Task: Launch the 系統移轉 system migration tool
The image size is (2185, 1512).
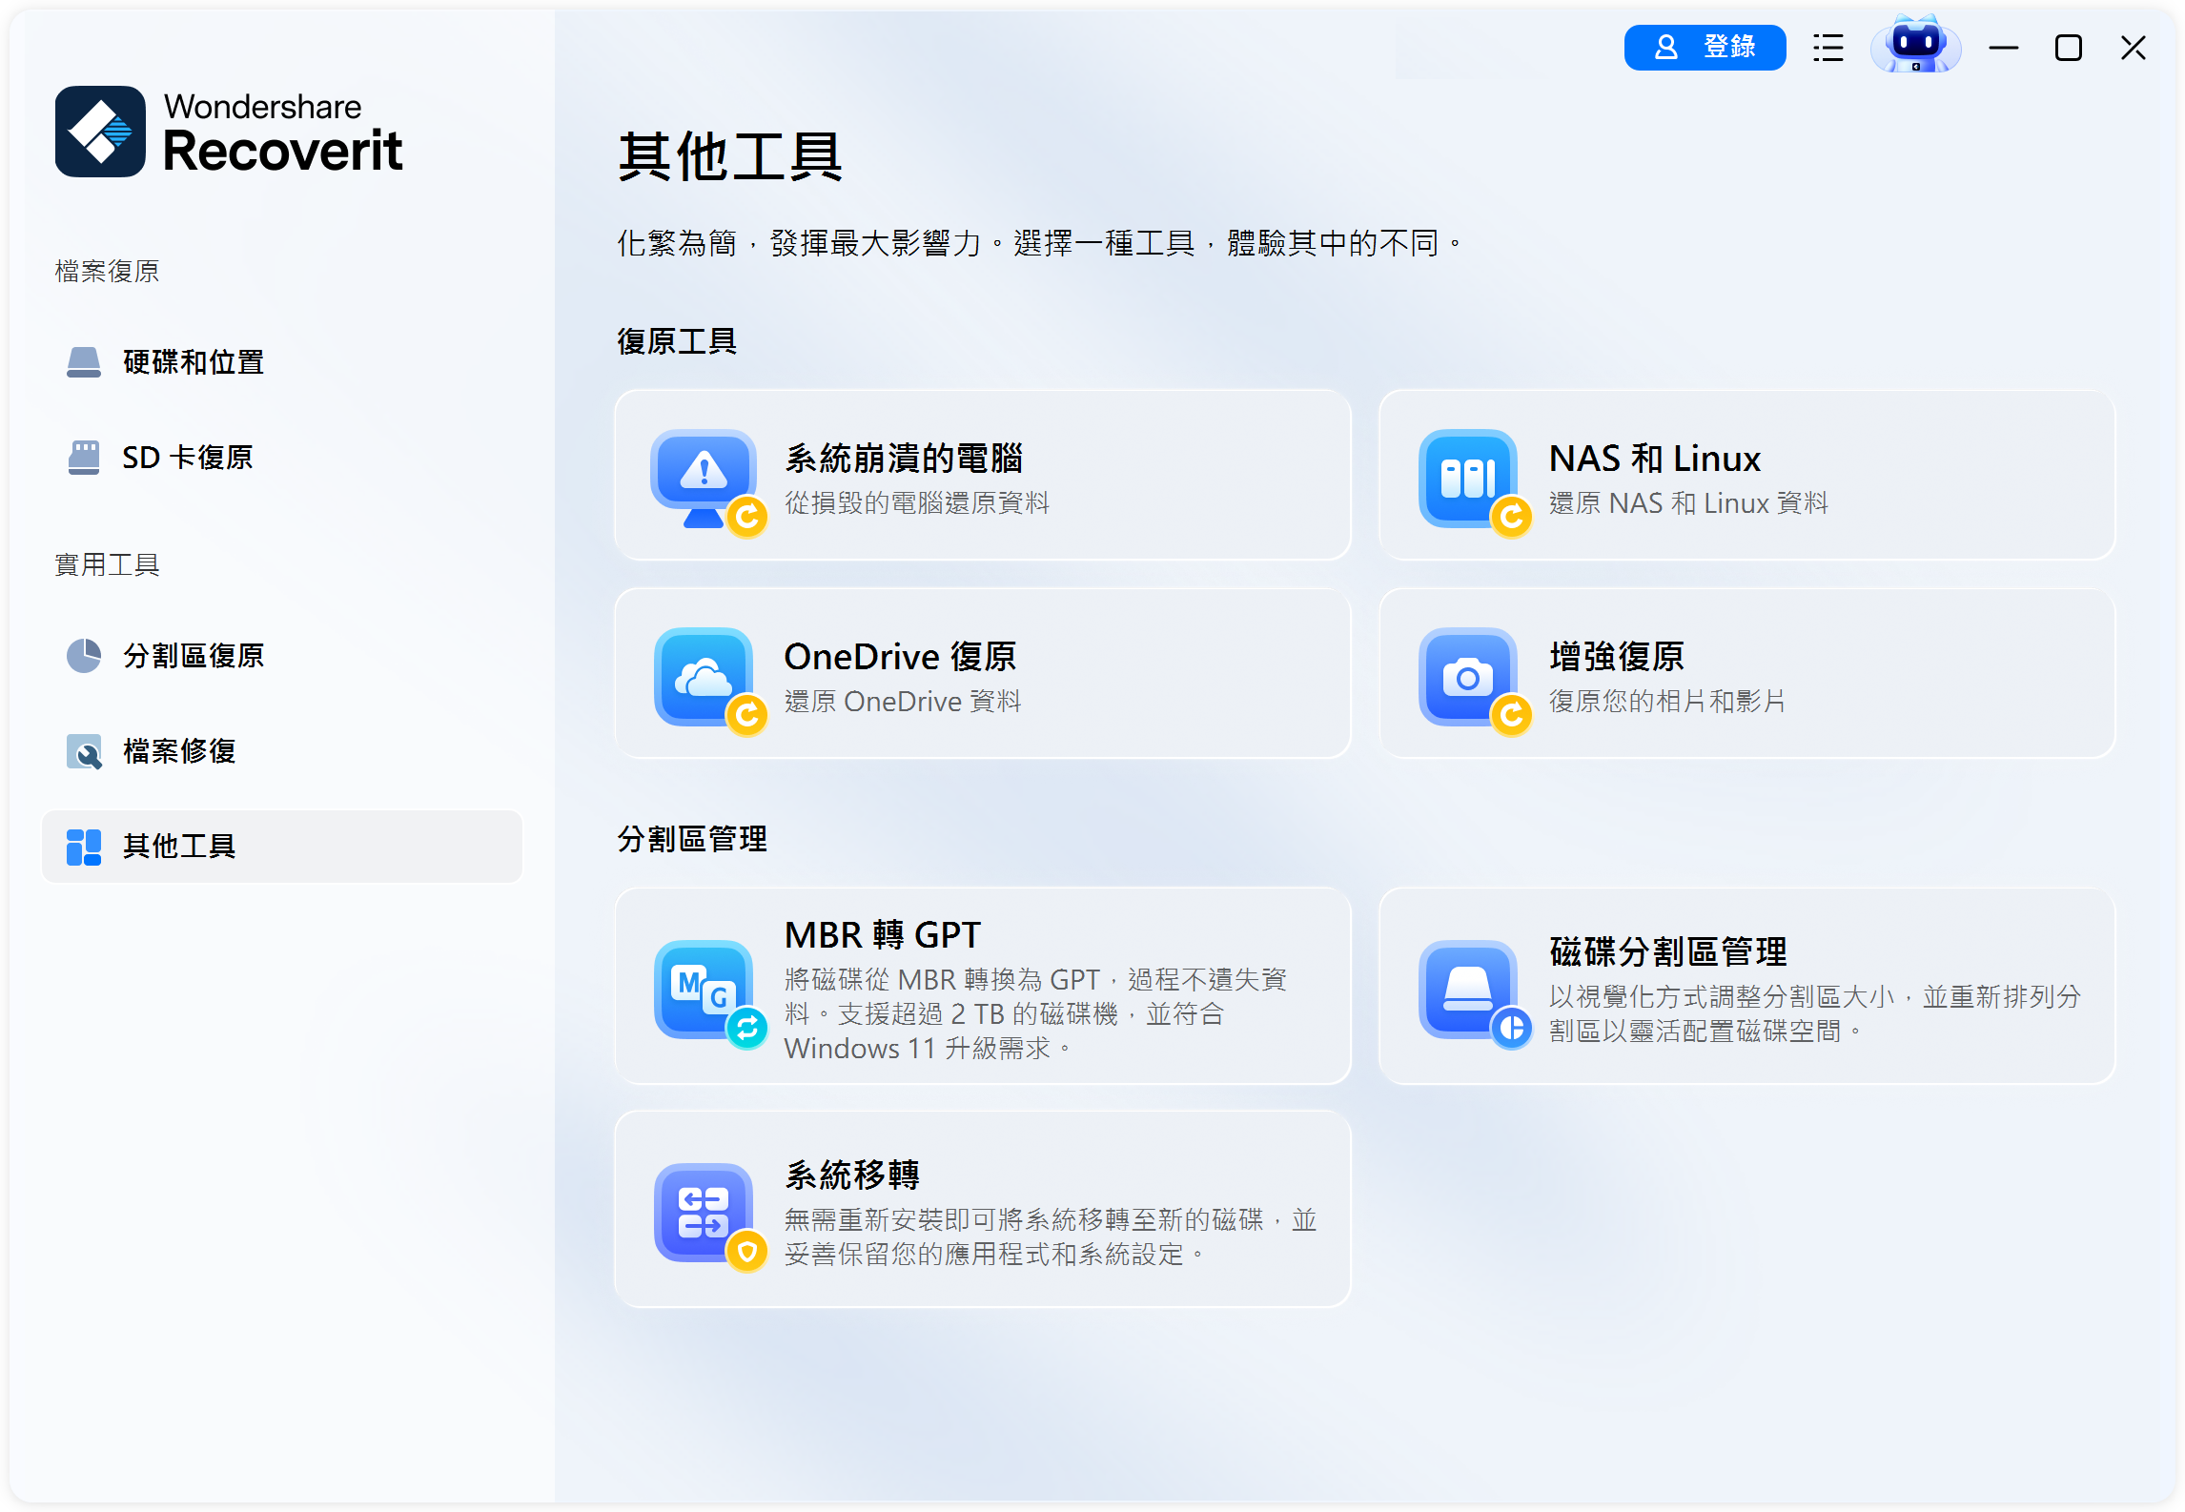Action: click(983, 1209)
